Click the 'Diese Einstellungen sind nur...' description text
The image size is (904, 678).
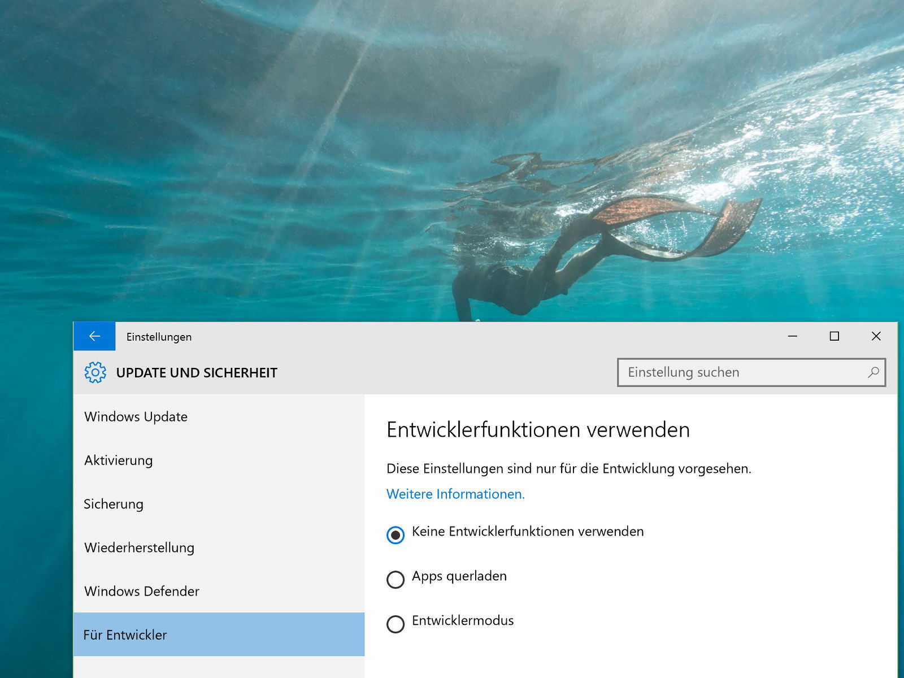[569, 469]
